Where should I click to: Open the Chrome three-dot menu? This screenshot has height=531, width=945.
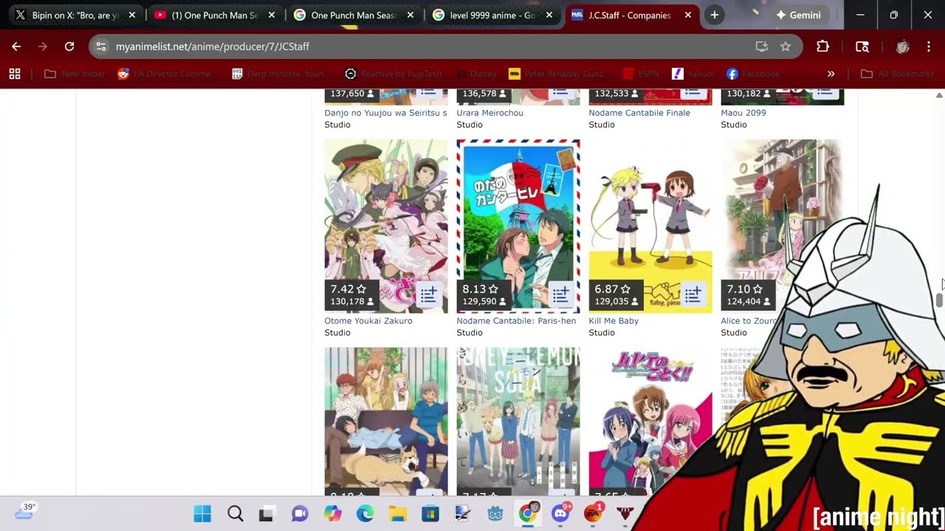pos(929,46)
